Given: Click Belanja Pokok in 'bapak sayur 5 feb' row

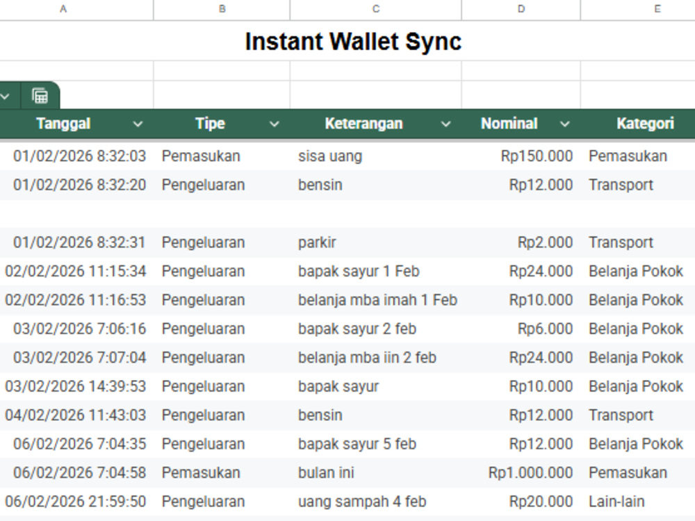Looking at the screenshot, I should [638, 444].
